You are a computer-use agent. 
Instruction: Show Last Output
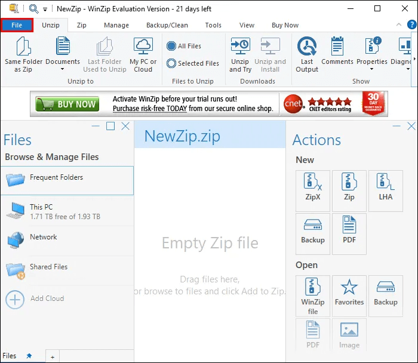(307, 55)
